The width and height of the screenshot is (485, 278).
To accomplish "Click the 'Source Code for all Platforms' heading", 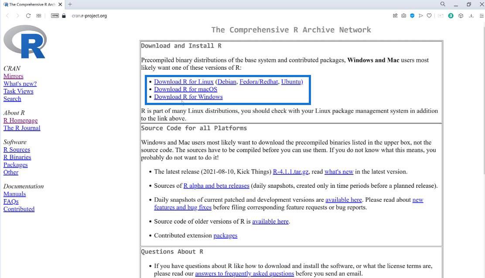I will click(194, 128).
